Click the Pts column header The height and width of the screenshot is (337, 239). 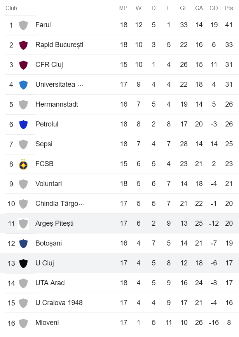tap(229, 8)
